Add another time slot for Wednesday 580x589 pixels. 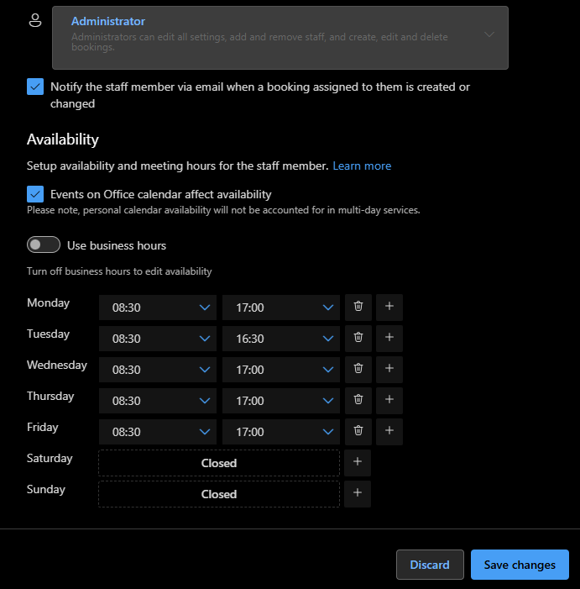tap(389, 370)
